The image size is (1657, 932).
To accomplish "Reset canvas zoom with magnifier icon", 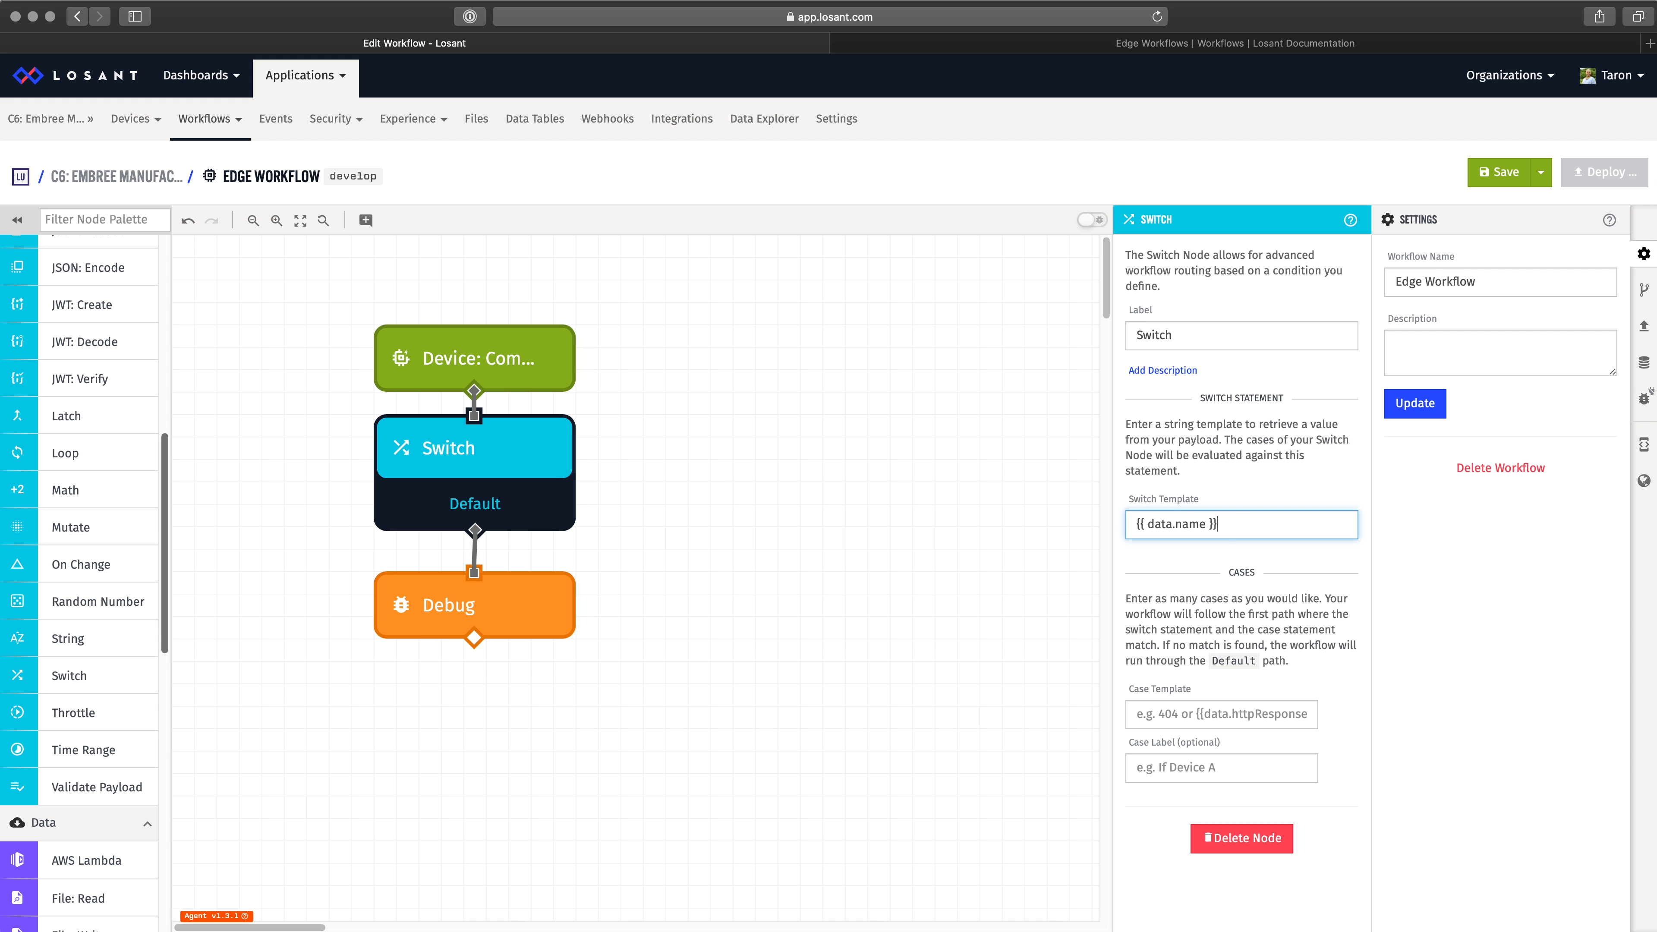I will point(324,220).
